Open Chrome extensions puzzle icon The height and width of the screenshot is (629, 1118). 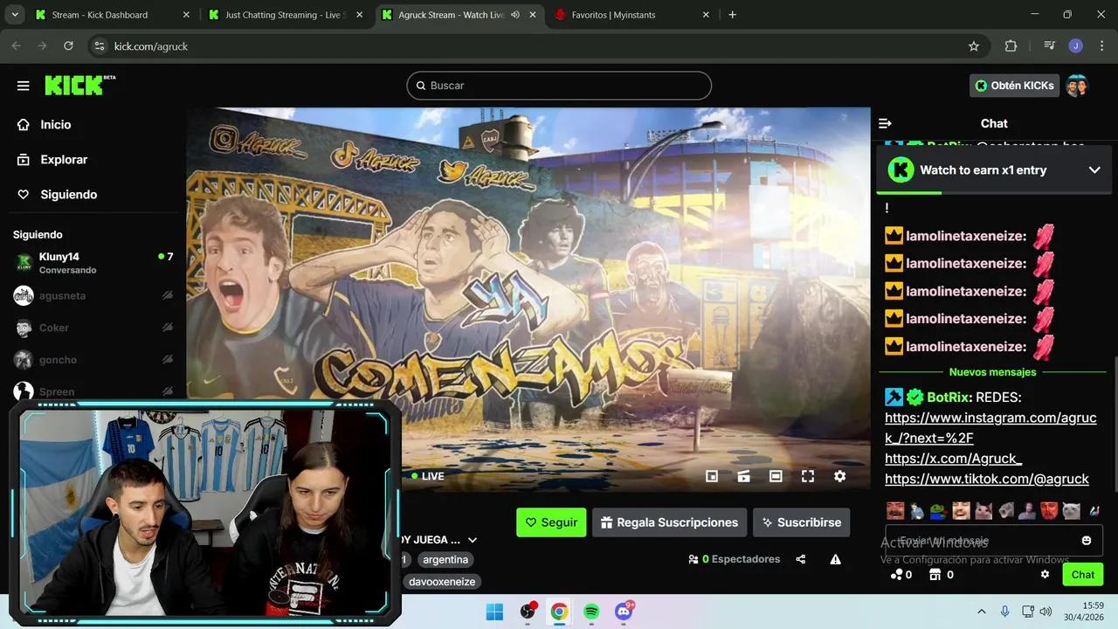pos(1011,46)
